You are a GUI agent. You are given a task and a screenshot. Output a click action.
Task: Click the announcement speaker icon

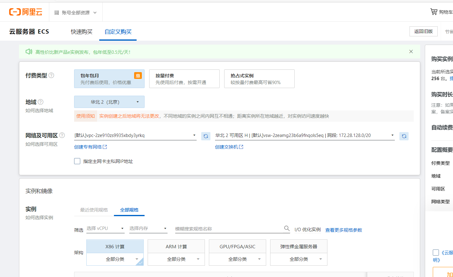(29, 52)
